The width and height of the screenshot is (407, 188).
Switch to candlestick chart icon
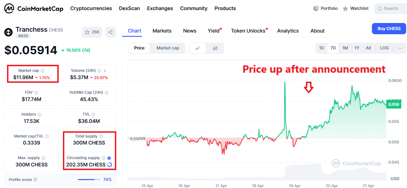click(x=215, y=48)
